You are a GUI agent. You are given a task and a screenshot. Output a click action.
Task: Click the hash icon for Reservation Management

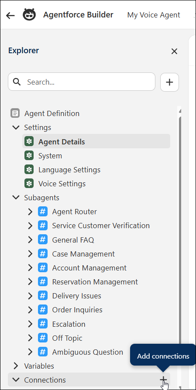pyautogui.click(x=43, y=282)
